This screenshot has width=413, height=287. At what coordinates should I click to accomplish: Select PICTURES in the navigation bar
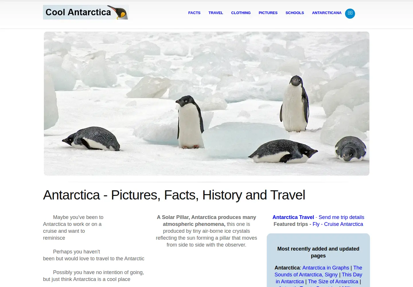(x=268, y=13)
